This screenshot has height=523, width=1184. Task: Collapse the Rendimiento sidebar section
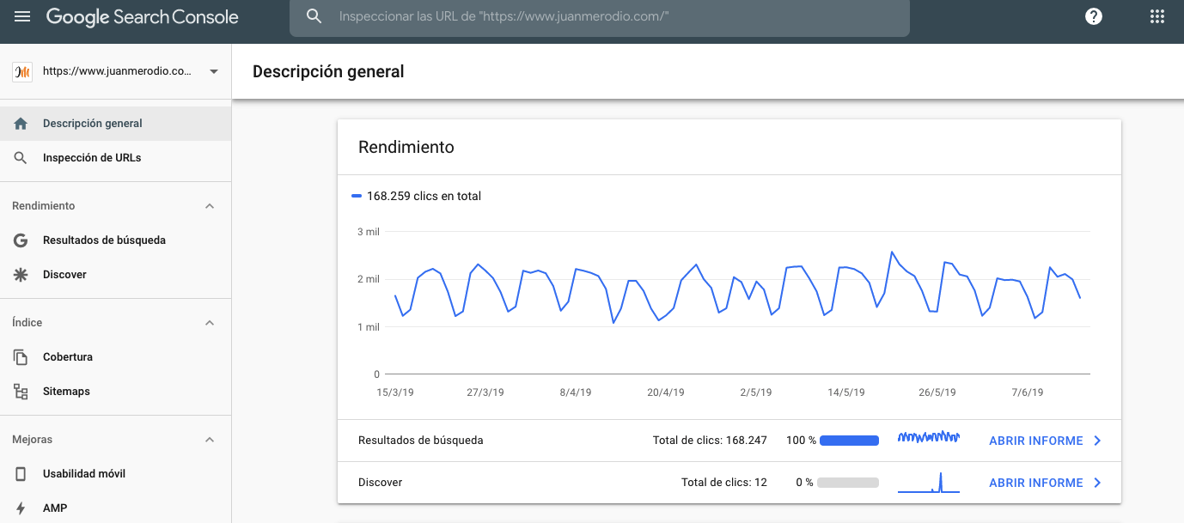210,206
